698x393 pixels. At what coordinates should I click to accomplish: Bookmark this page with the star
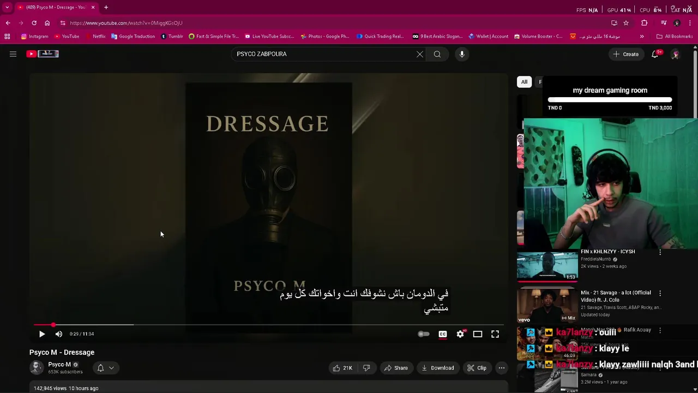[x=626, y=23]
